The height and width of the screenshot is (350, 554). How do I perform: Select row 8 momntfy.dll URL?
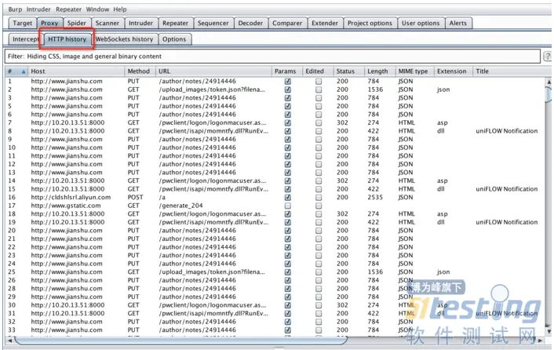tap(213, 131)
